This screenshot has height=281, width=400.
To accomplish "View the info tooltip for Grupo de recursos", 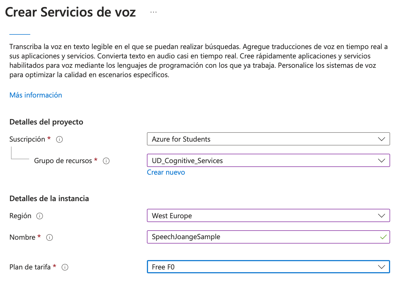I will (x=106, y=161).
